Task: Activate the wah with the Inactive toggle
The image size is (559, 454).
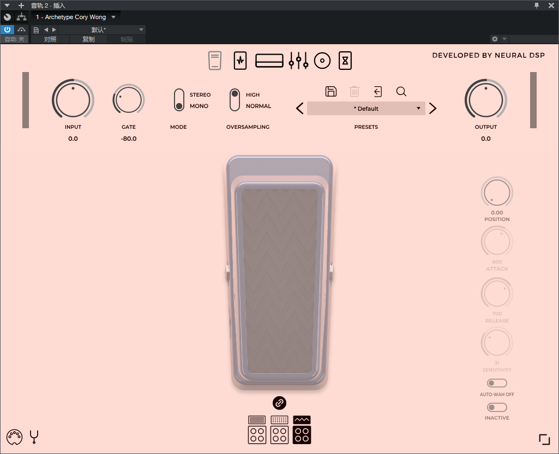Action: click(497, 407)
